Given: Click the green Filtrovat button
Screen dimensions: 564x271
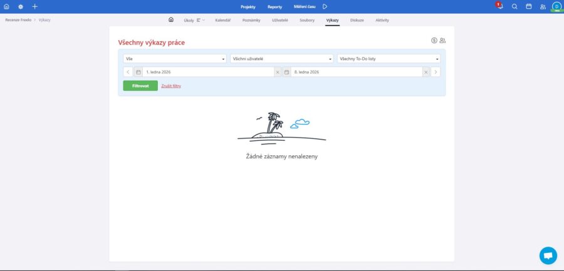Looking at the screenshot, I should 140,86.
